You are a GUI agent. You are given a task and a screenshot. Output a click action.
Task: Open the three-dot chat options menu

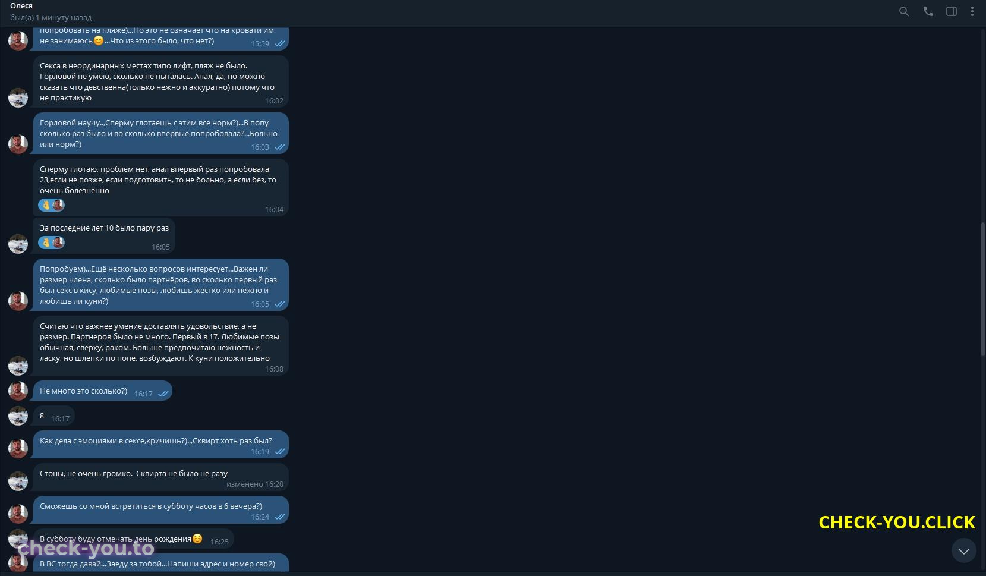click(972, 11)
